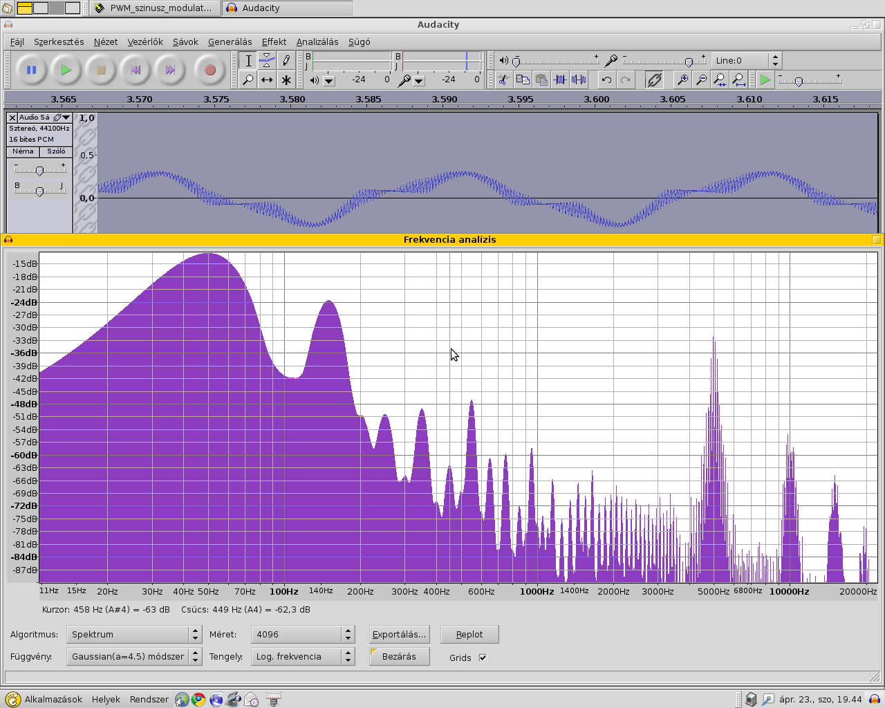885x708 pixels.
Task: Click the Trim audio toolbar icon
Action: 560,80
